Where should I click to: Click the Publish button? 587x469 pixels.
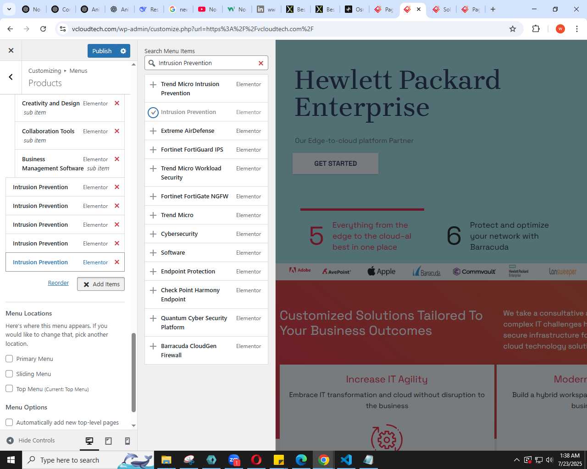[102, 51]
